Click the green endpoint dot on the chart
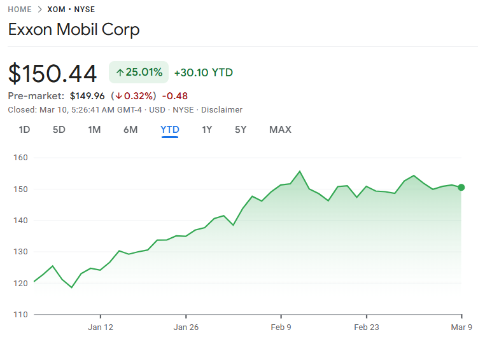The image size is (478, 344). click(461, 188)
